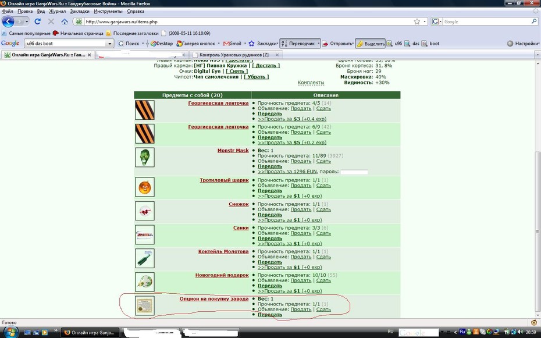Viewport: 541px width, 338px height.
Task: Click Коктейль Молотова item link
Action: 223,251
